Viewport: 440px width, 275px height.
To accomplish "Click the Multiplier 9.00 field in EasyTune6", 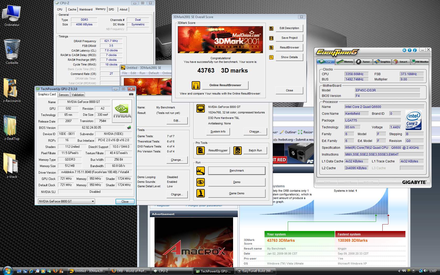I will 412,79.
